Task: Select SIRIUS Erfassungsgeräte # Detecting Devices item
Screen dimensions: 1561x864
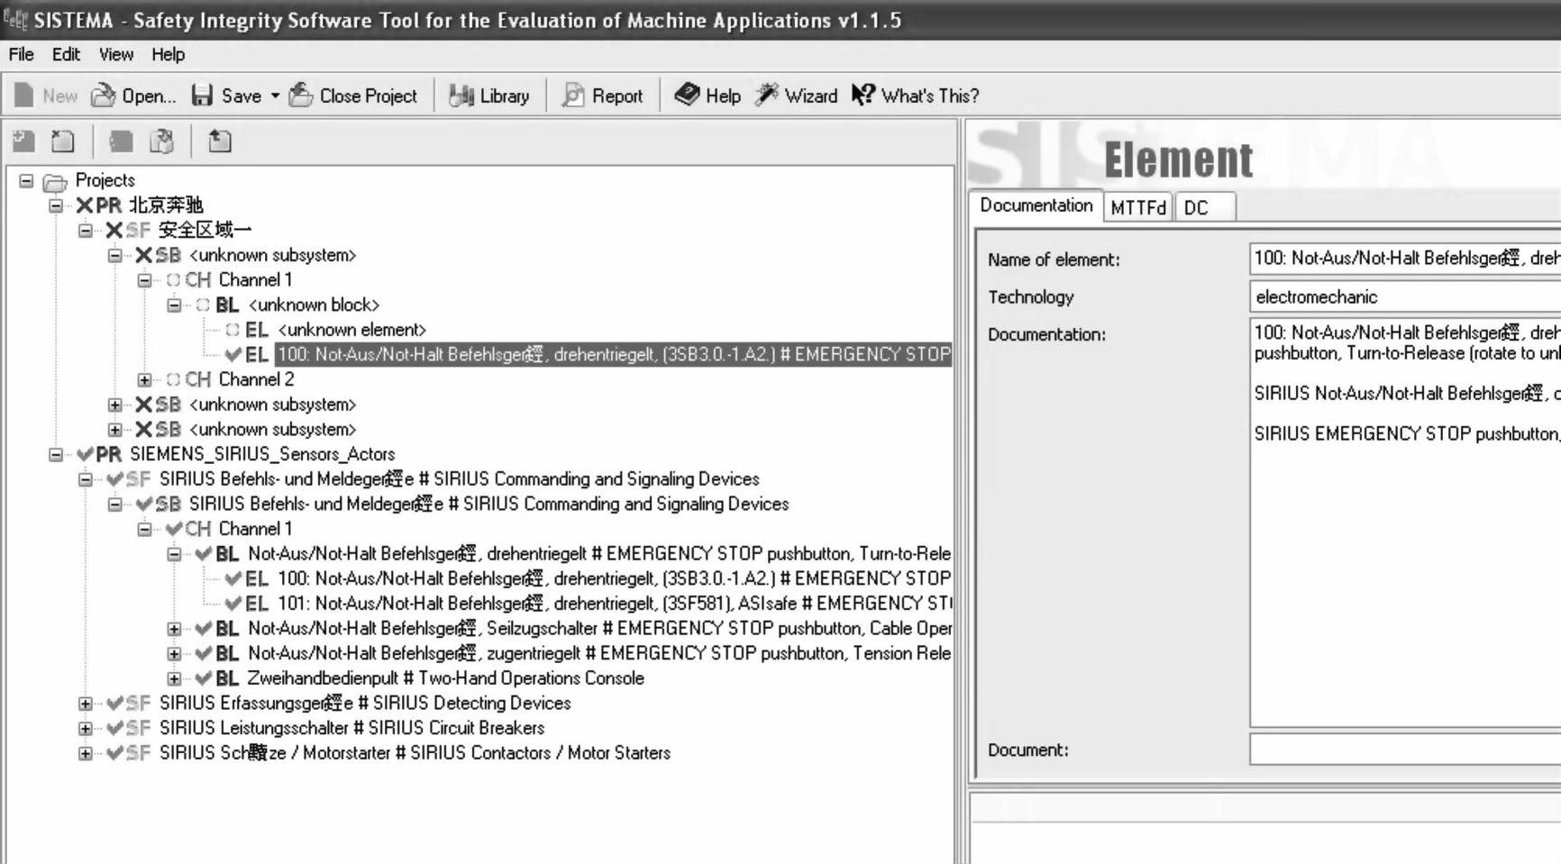Action: pos(365,703)
